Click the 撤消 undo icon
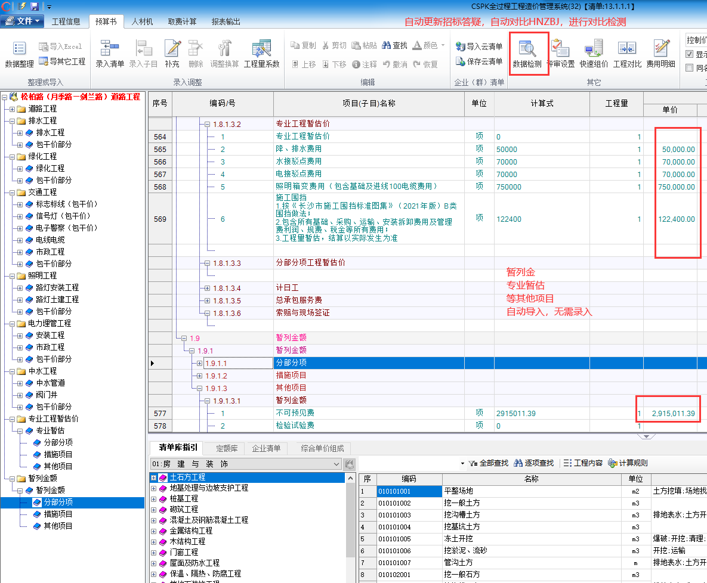Image resolution: width=707 pixels, height=583 pixels. pyautogui.click(x=387, y=64)
